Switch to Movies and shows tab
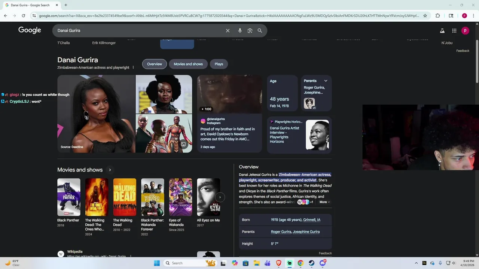479x269 pixels. click(188, 64)
